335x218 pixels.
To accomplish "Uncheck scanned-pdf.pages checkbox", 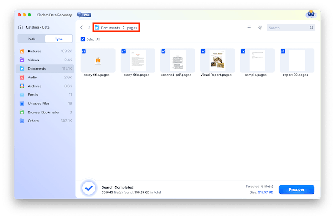I will 163,51.
